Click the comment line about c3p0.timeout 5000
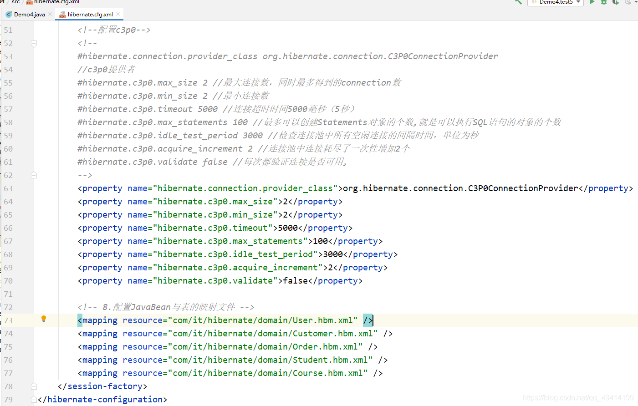Screen dimensions: 638x406 coord(216,109)
